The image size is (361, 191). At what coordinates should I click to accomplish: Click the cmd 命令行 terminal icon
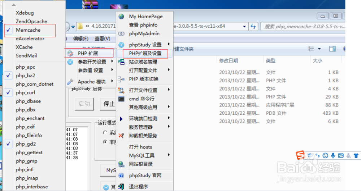point(121,99)
